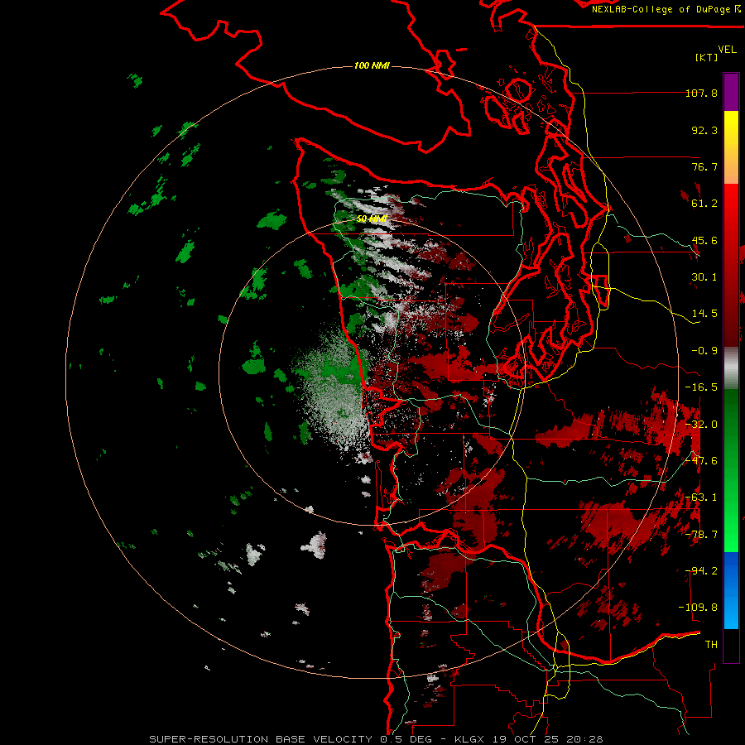Click the TH threshold label

tap(711, 645)
